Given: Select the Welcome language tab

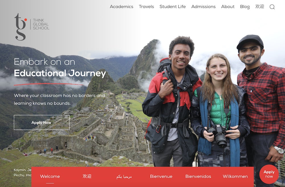Looking at the screenshot, I should tap(50, 177).
